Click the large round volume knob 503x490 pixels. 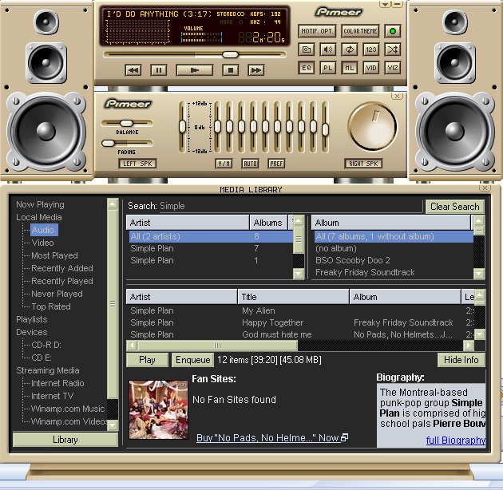tap(372, 126)
